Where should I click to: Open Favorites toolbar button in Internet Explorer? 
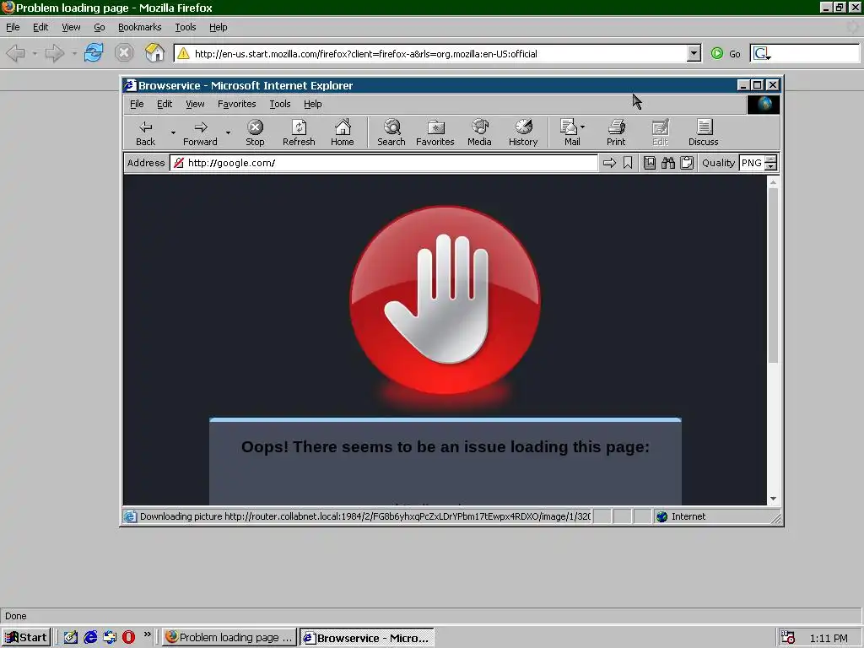tap(435, 132)
